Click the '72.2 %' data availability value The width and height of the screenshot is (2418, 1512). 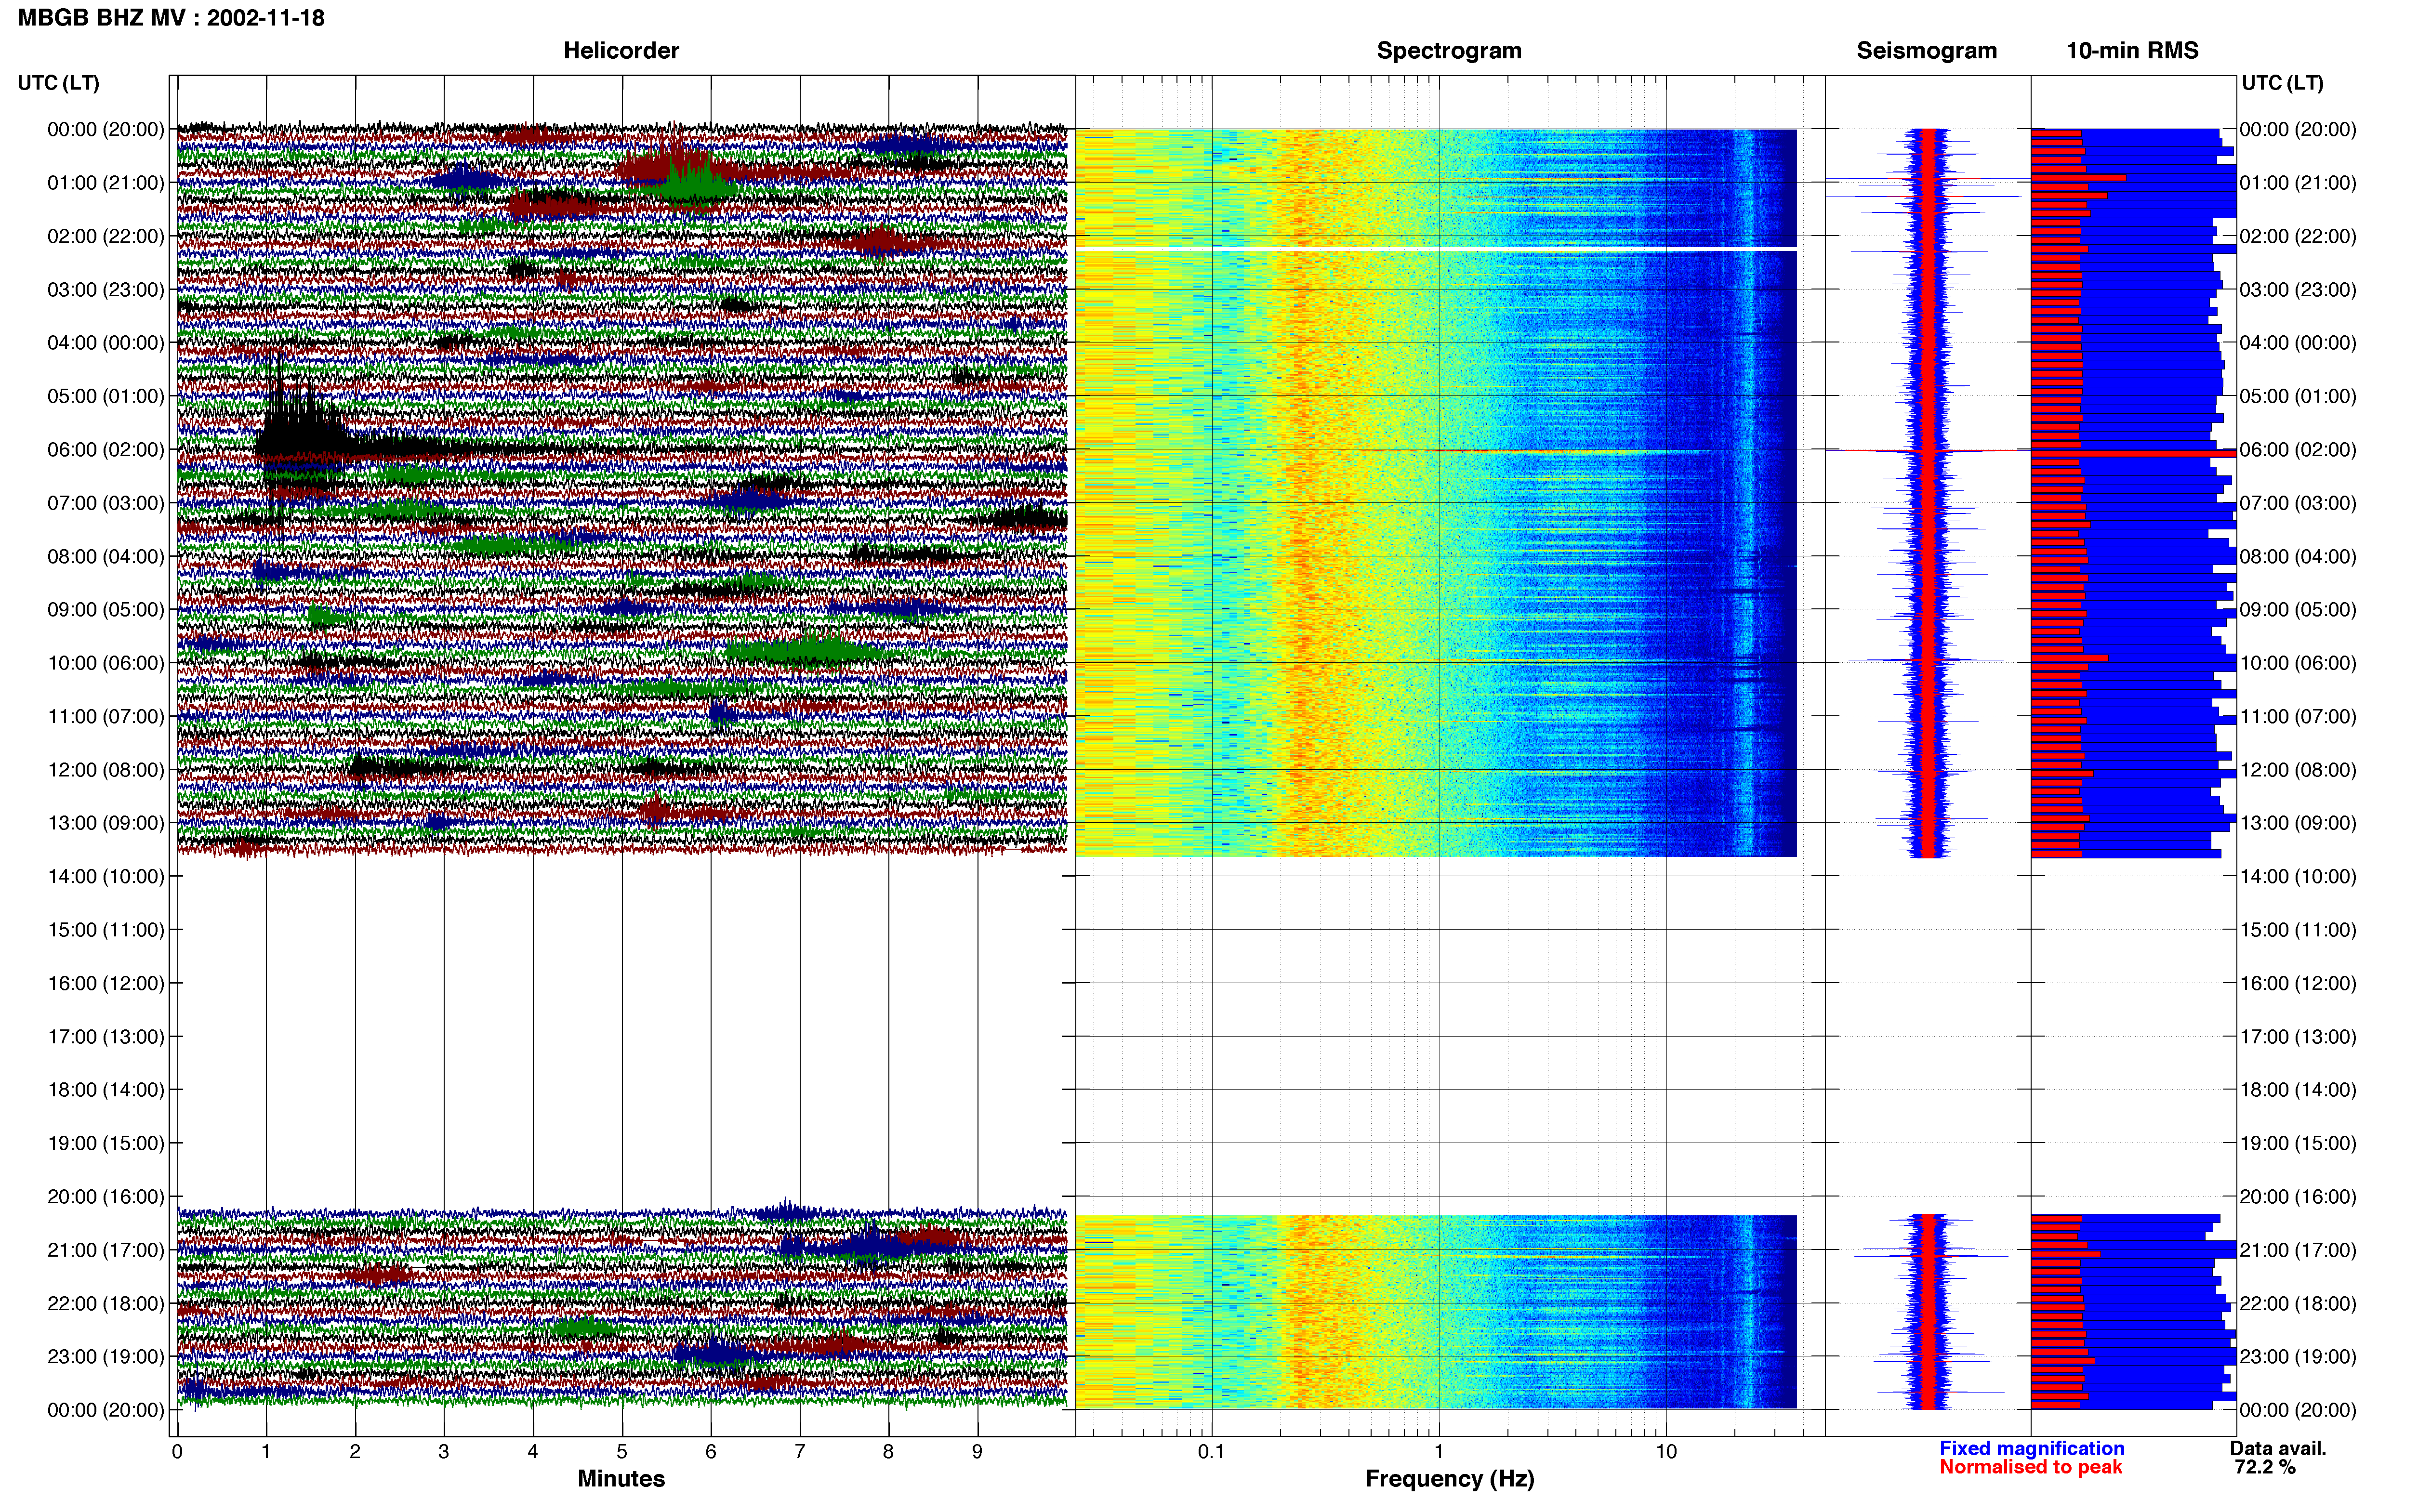(x=2265, y=1467)
